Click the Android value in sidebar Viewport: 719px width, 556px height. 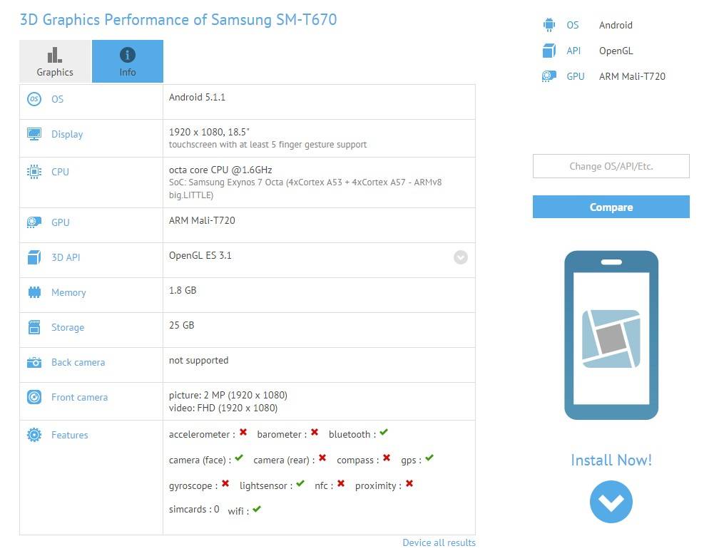[616, 25]
